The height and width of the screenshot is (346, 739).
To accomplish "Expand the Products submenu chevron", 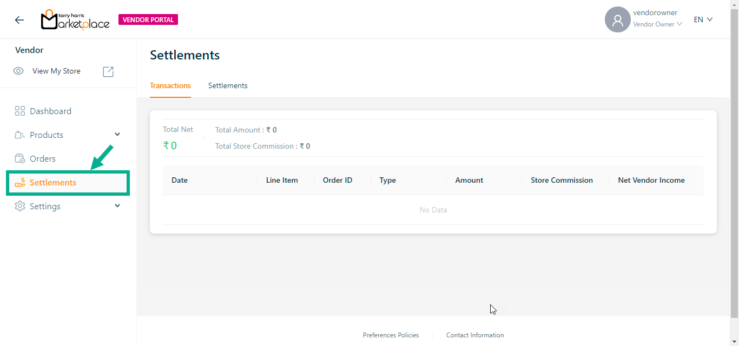I will (117, 135).
